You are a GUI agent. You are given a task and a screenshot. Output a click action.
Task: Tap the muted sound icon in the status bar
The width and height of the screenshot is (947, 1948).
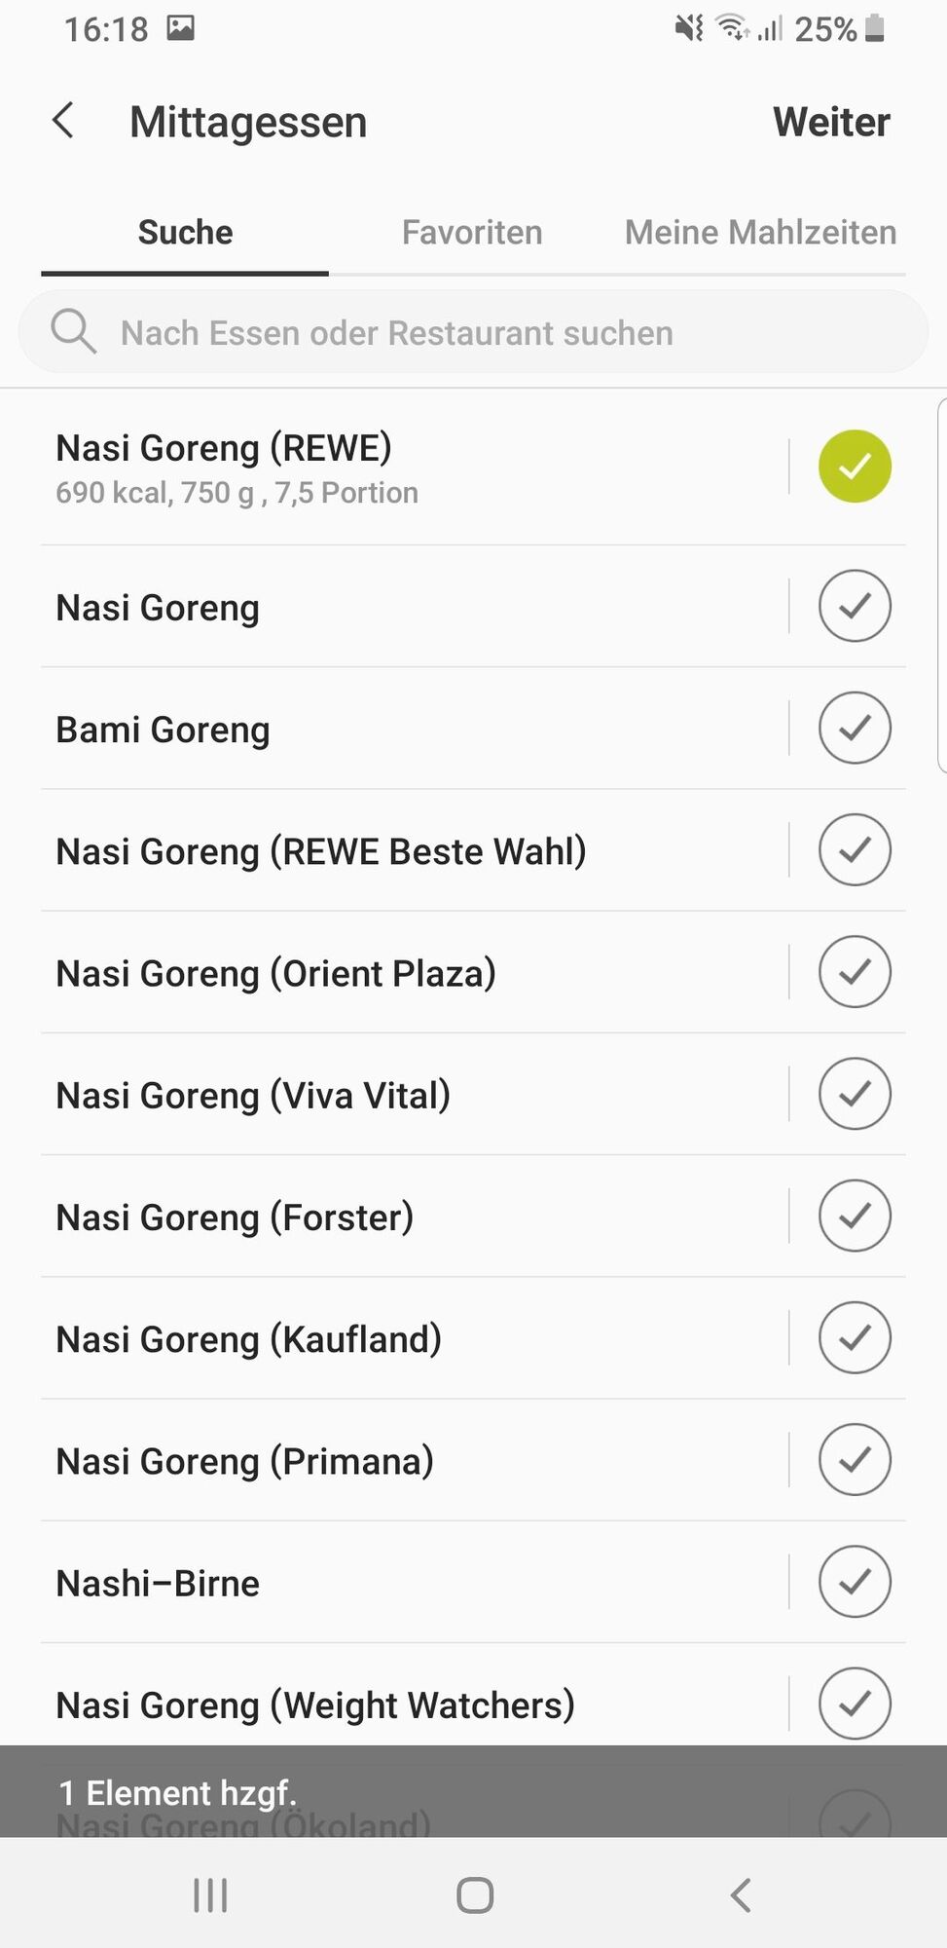689,28
